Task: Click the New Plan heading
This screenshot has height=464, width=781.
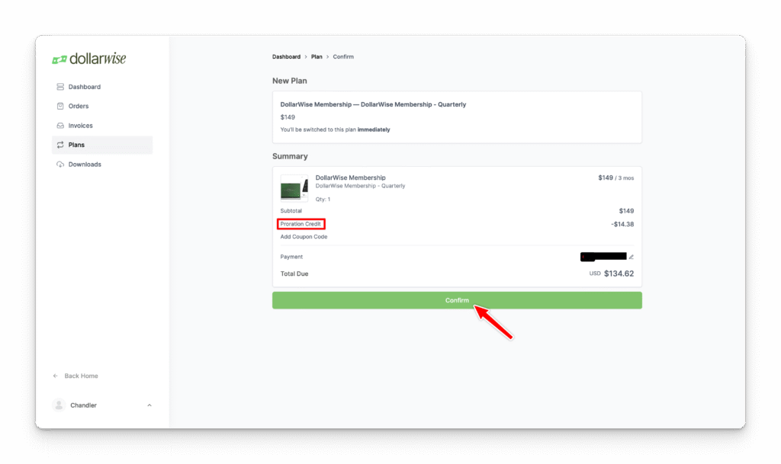Action: coord(289,81)
